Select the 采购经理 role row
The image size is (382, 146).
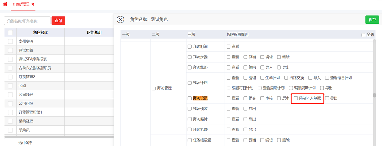(26, 121)
